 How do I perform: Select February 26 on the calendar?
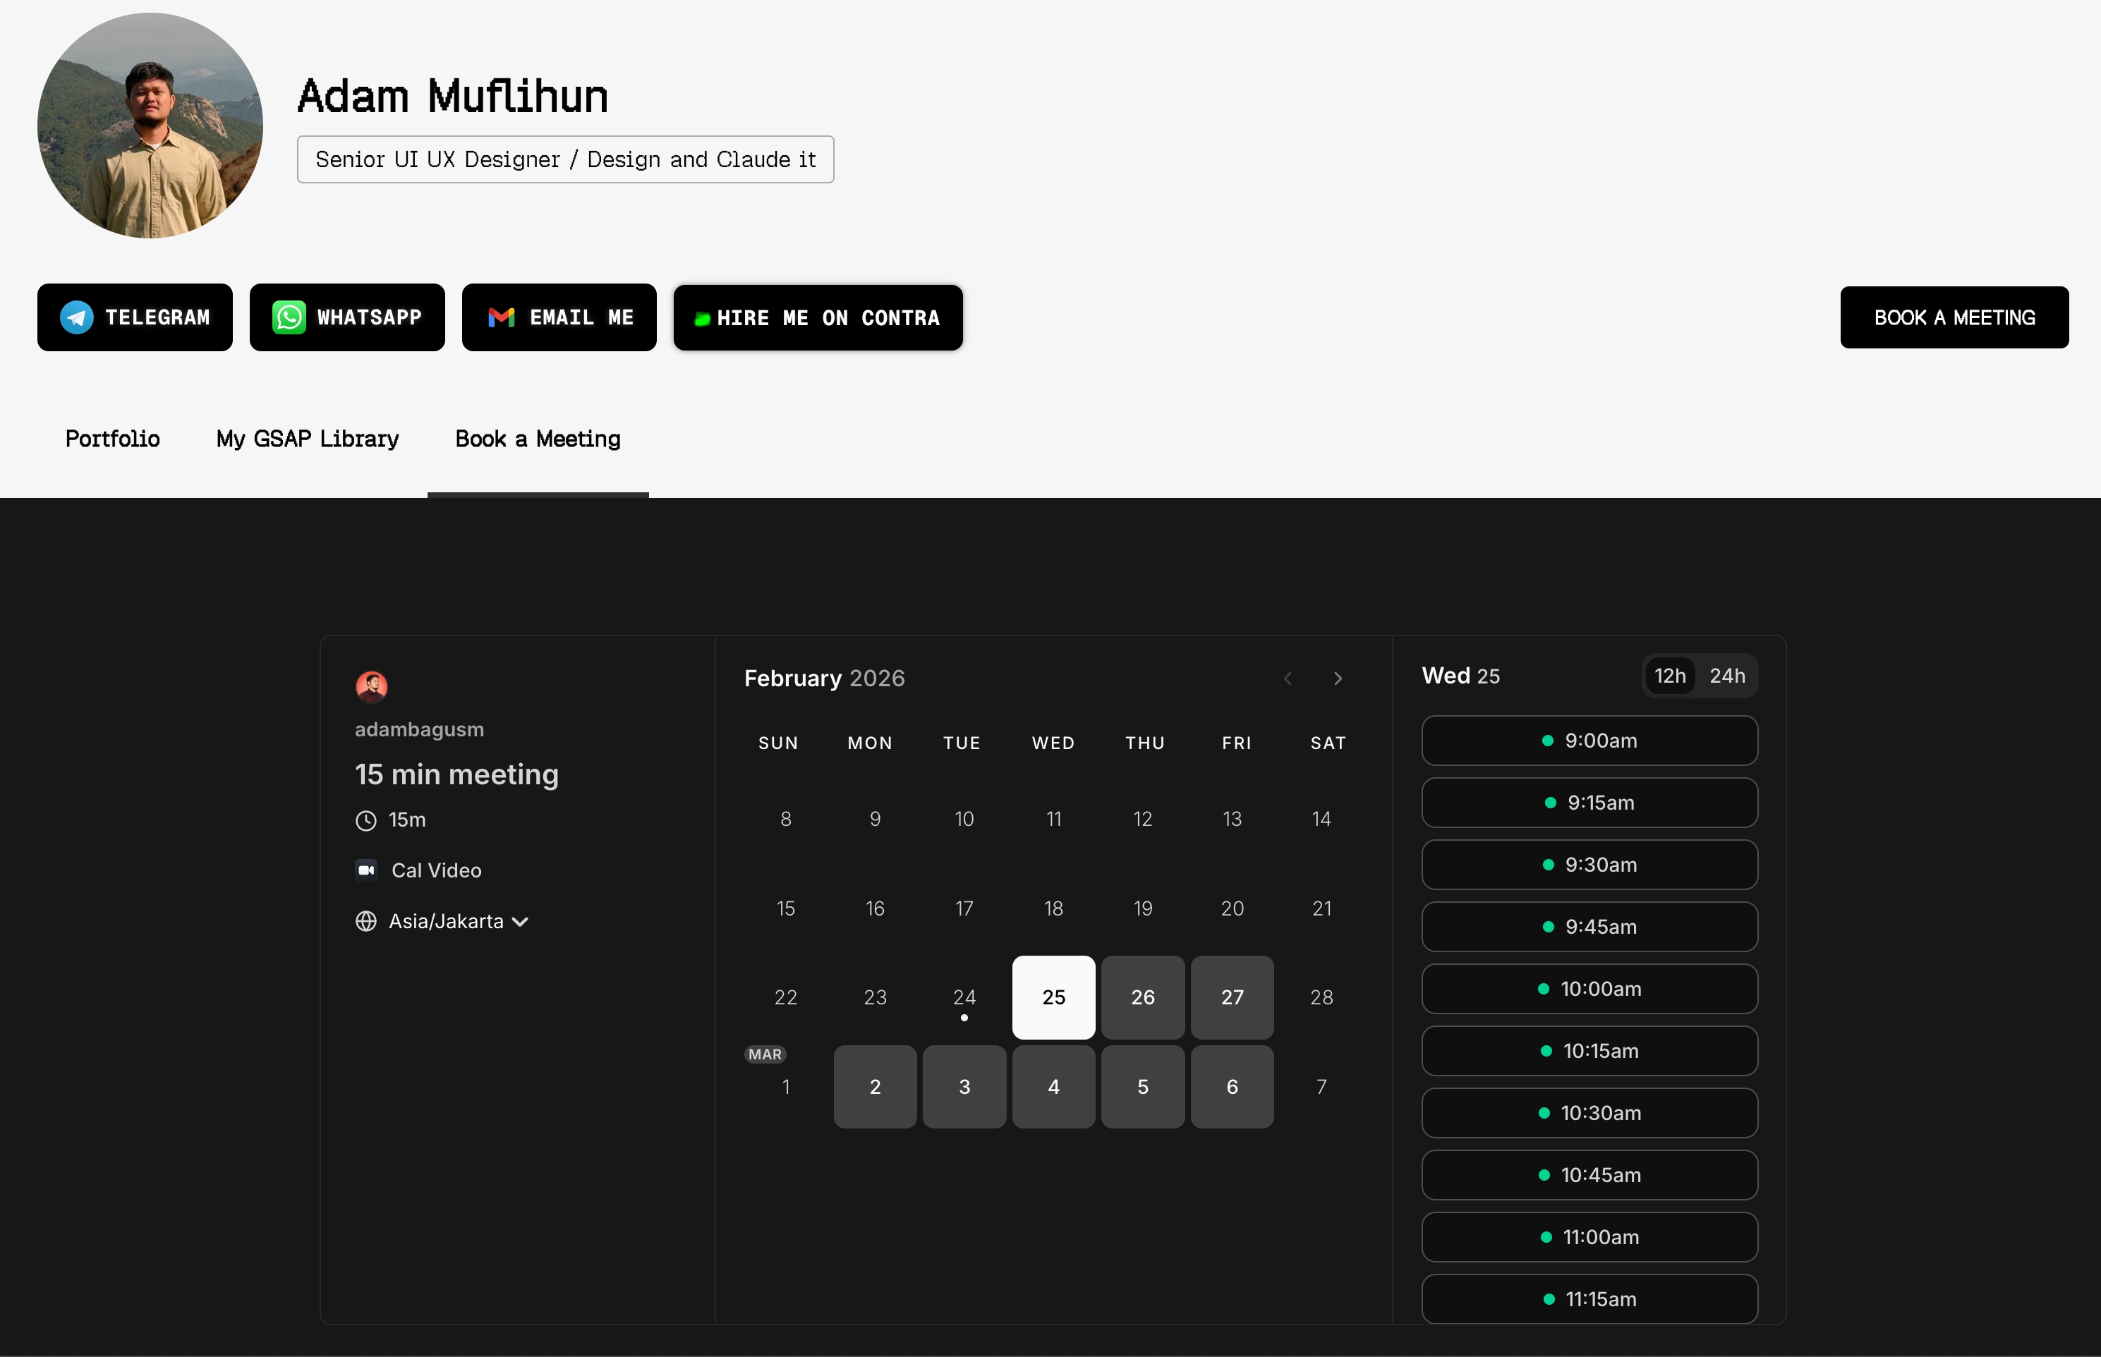pyautogui.click(x=1142, y=997)
